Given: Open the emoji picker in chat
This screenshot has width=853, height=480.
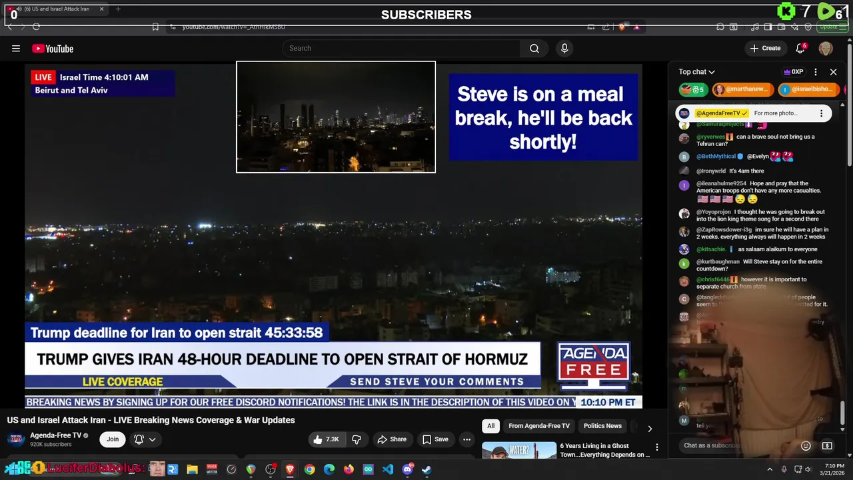Looking at the screenshot, I should pyautogui.click(x=806, y=445).
